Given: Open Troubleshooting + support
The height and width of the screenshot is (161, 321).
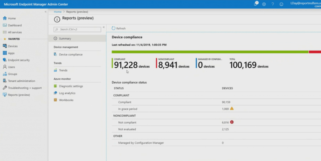Looking at the screenshot, I should coord(25,88).
